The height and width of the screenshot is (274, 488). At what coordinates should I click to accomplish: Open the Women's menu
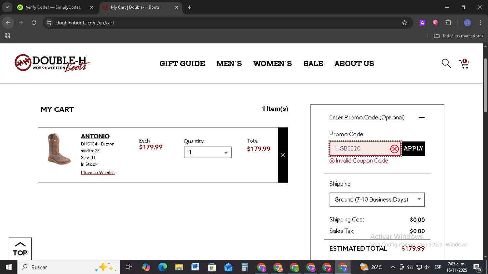[x=273, y=64]
